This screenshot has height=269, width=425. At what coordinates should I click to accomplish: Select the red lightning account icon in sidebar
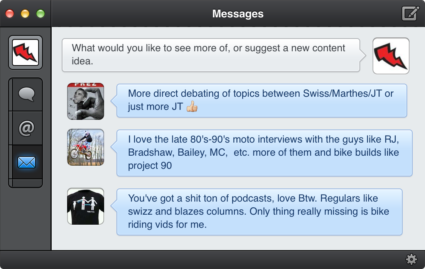click(25, 52)
